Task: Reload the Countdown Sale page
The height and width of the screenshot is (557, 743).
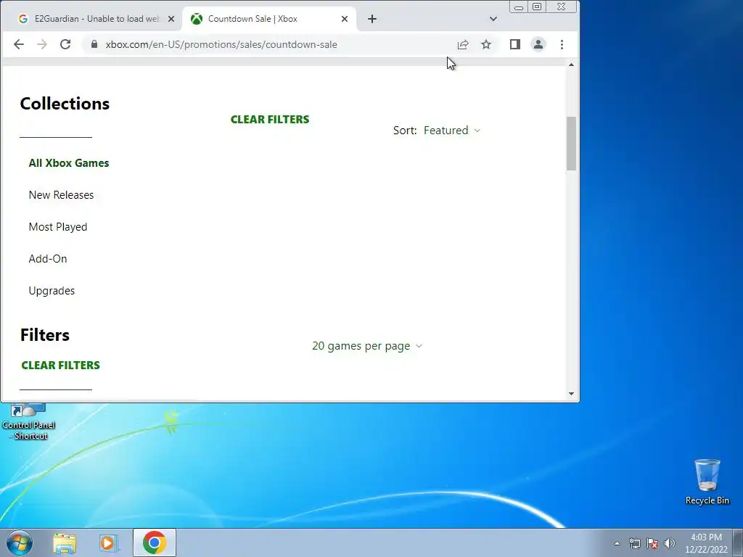Action: (65, 44)
